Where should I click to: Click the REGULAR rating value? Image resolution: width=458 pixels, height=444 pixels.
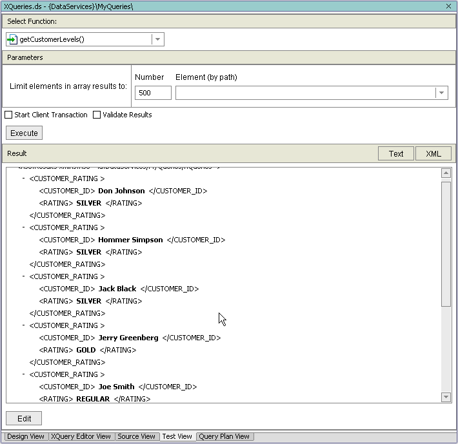point(93,399)
